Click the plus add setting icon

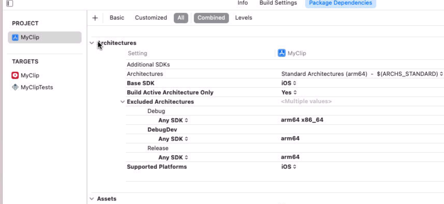(95, 18)
